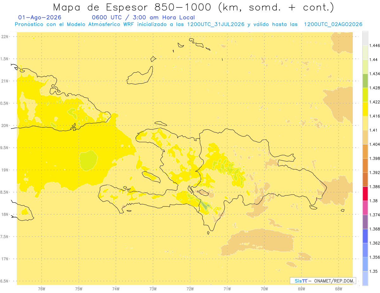Click the 19N latitude label

pos(5,170)
